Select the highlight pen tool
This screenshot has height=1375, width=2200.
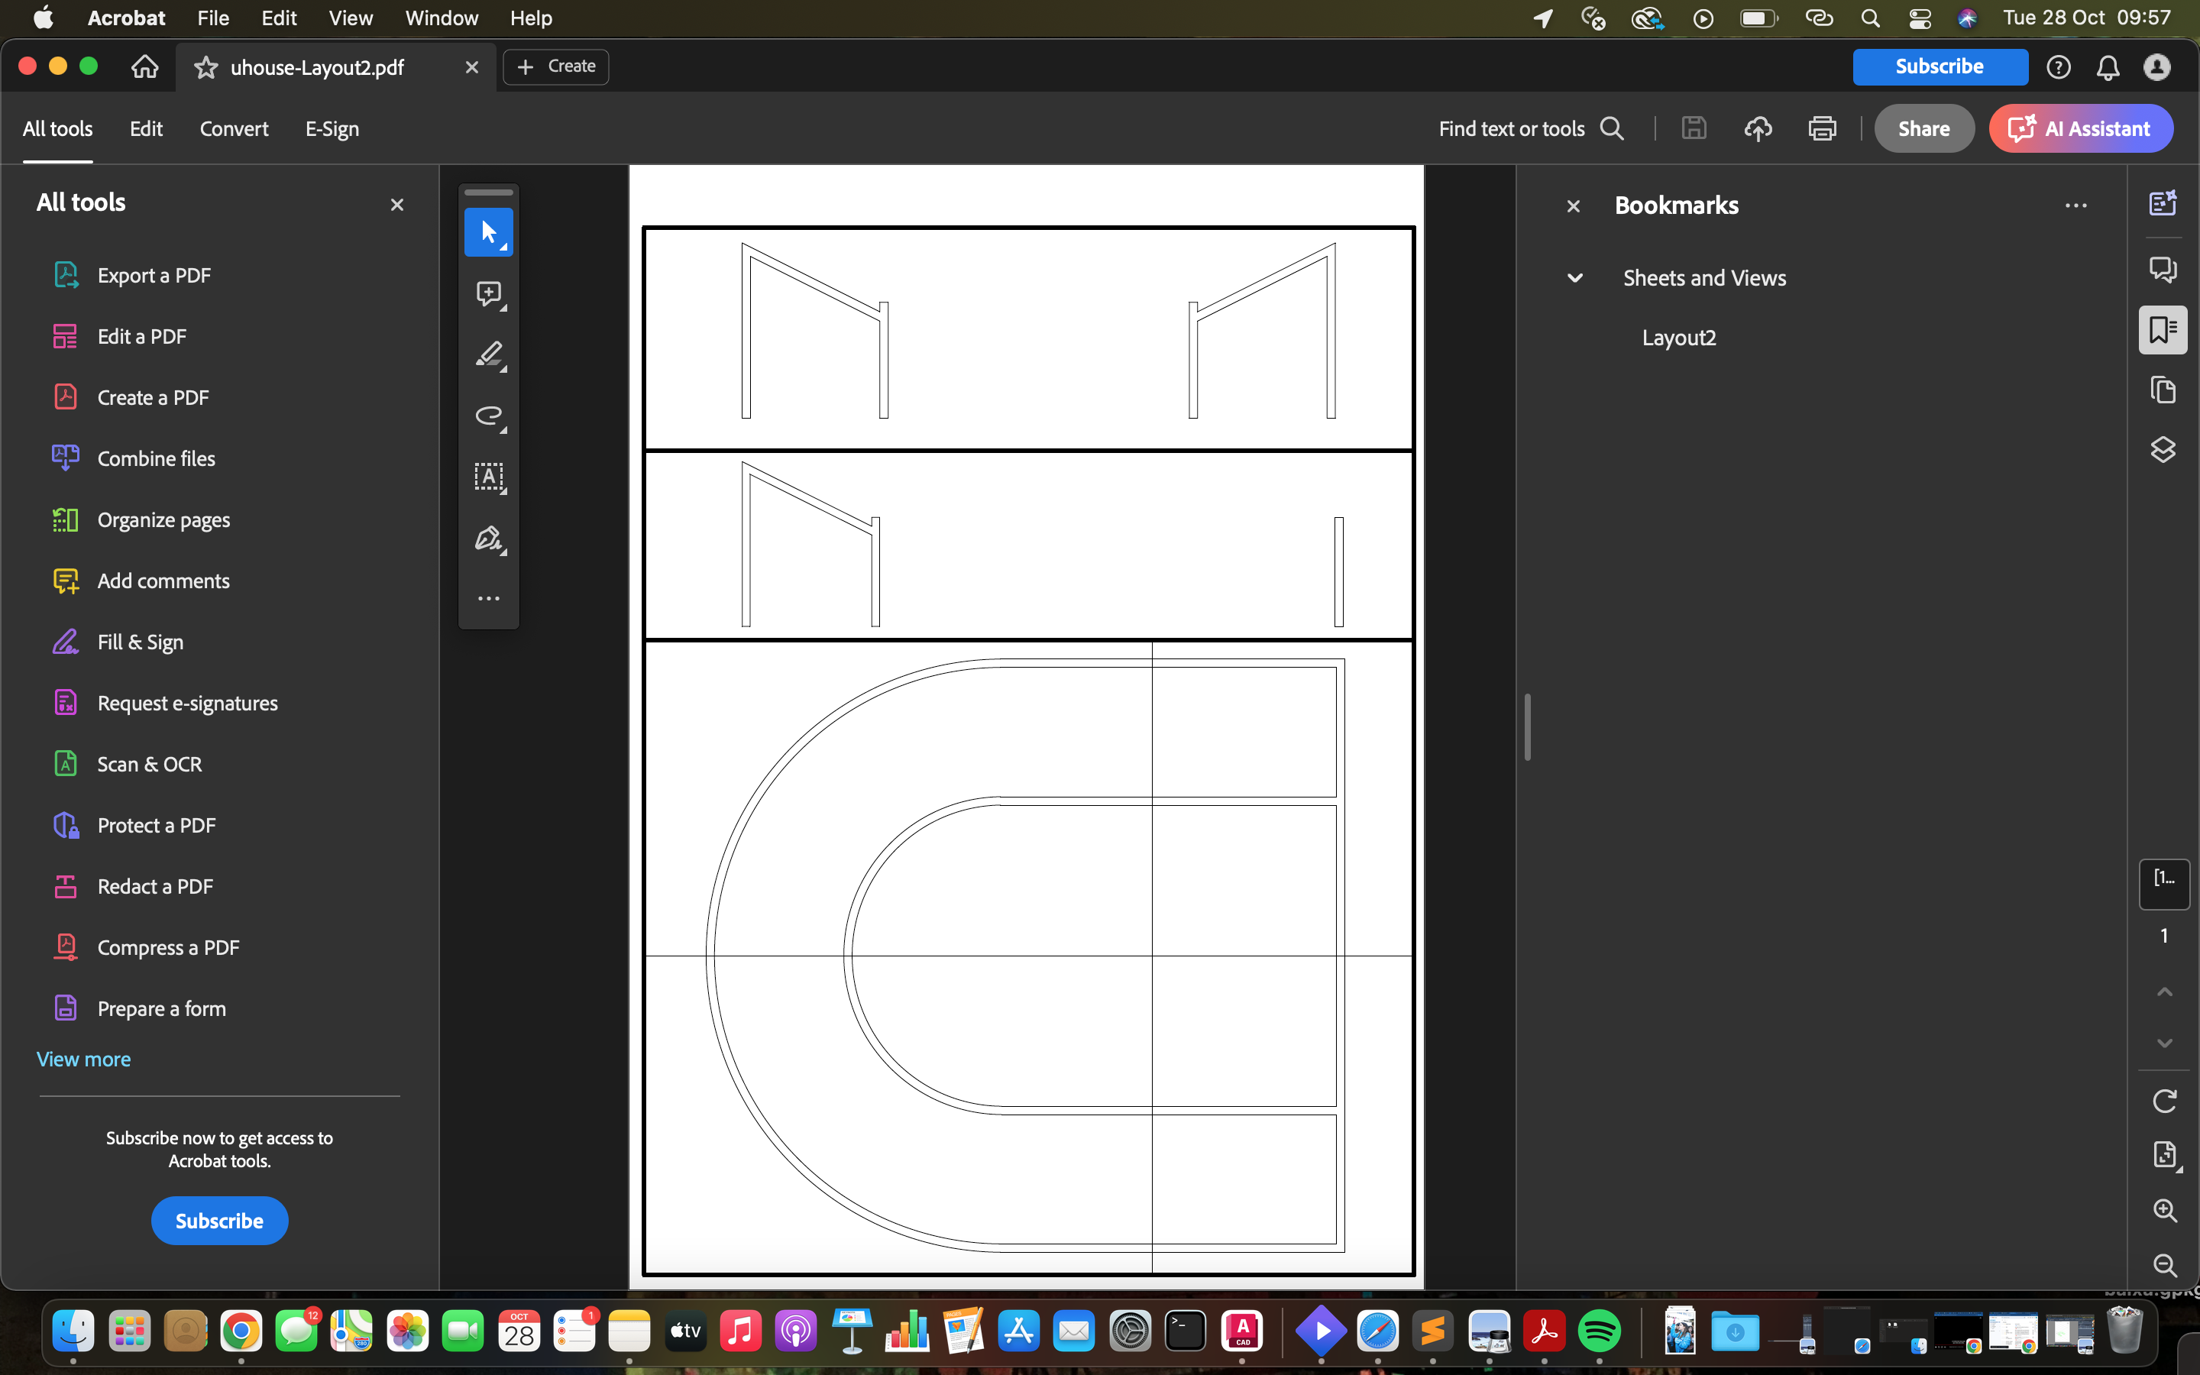point(488,354)
